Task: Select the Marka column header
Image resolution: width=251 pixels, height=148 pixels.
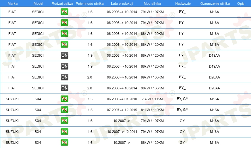Action: [x=13, y=4]
